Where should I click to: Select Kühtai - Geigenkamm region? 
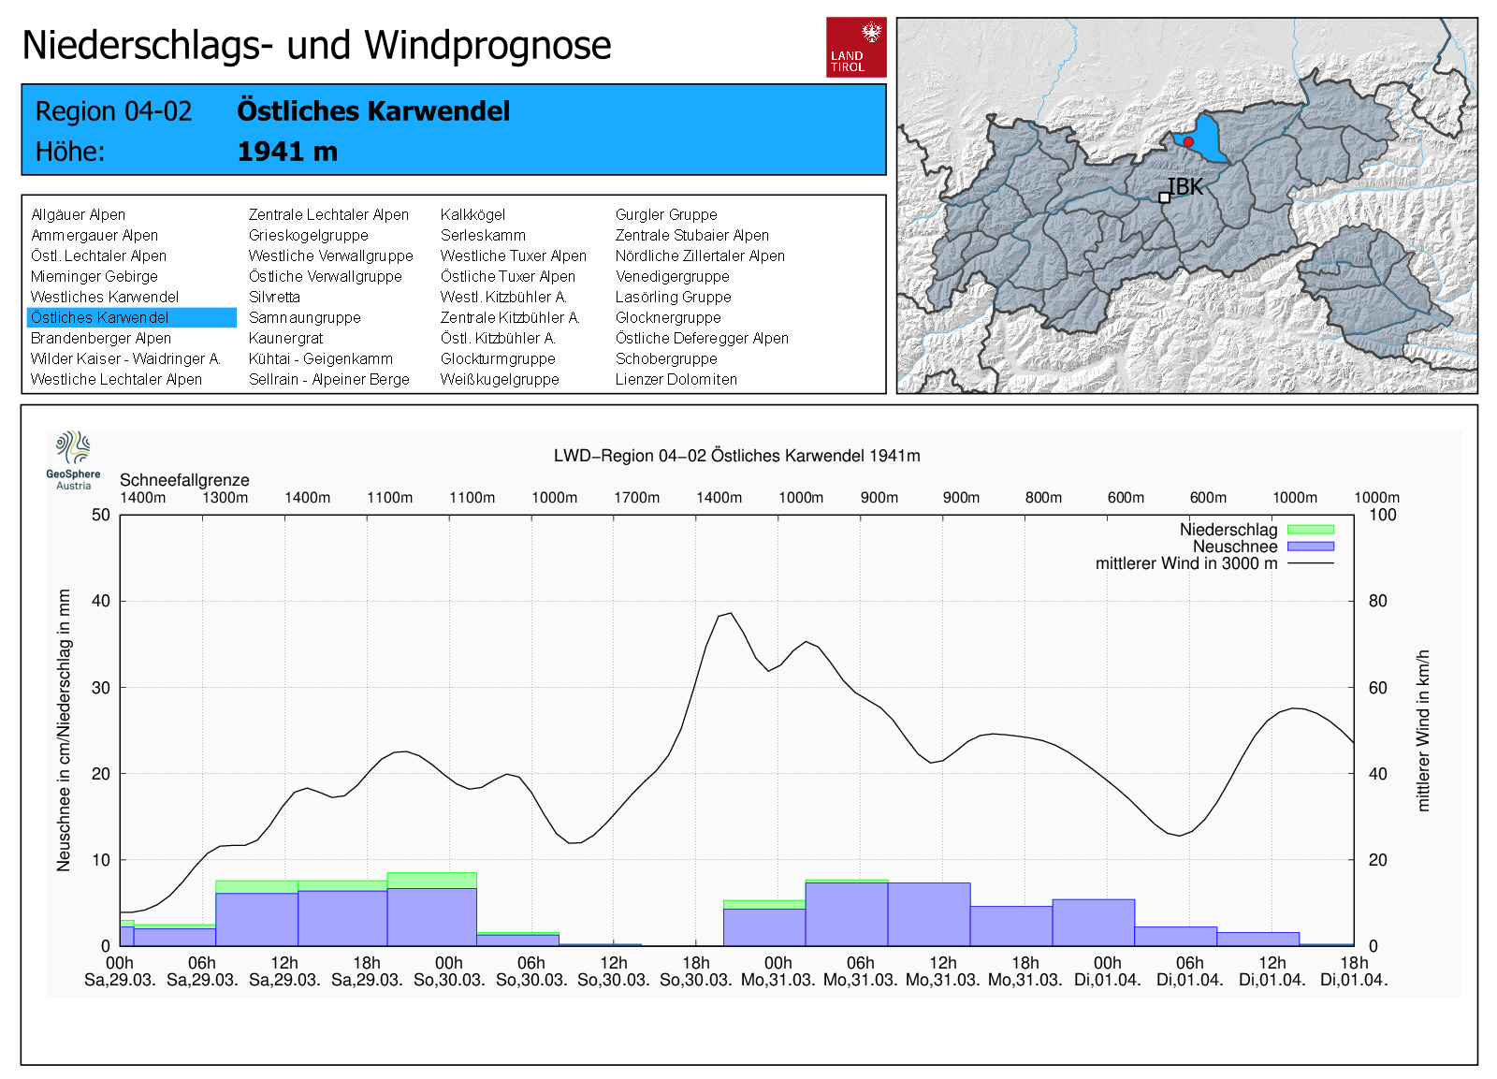pos(320,359)
